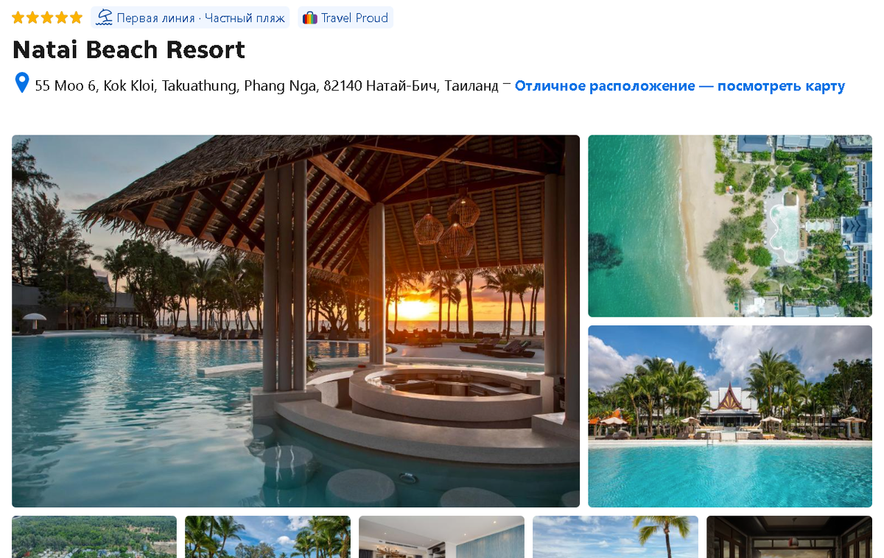Click the fifth gold rating star
This screenshot has height=558, width=884.
(x=76, y=18)
